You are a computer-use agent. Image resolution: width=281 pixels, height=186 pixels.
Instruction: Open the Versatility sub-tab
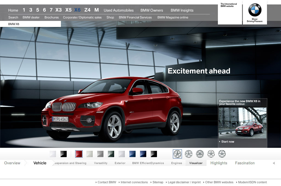coord(101,163)
